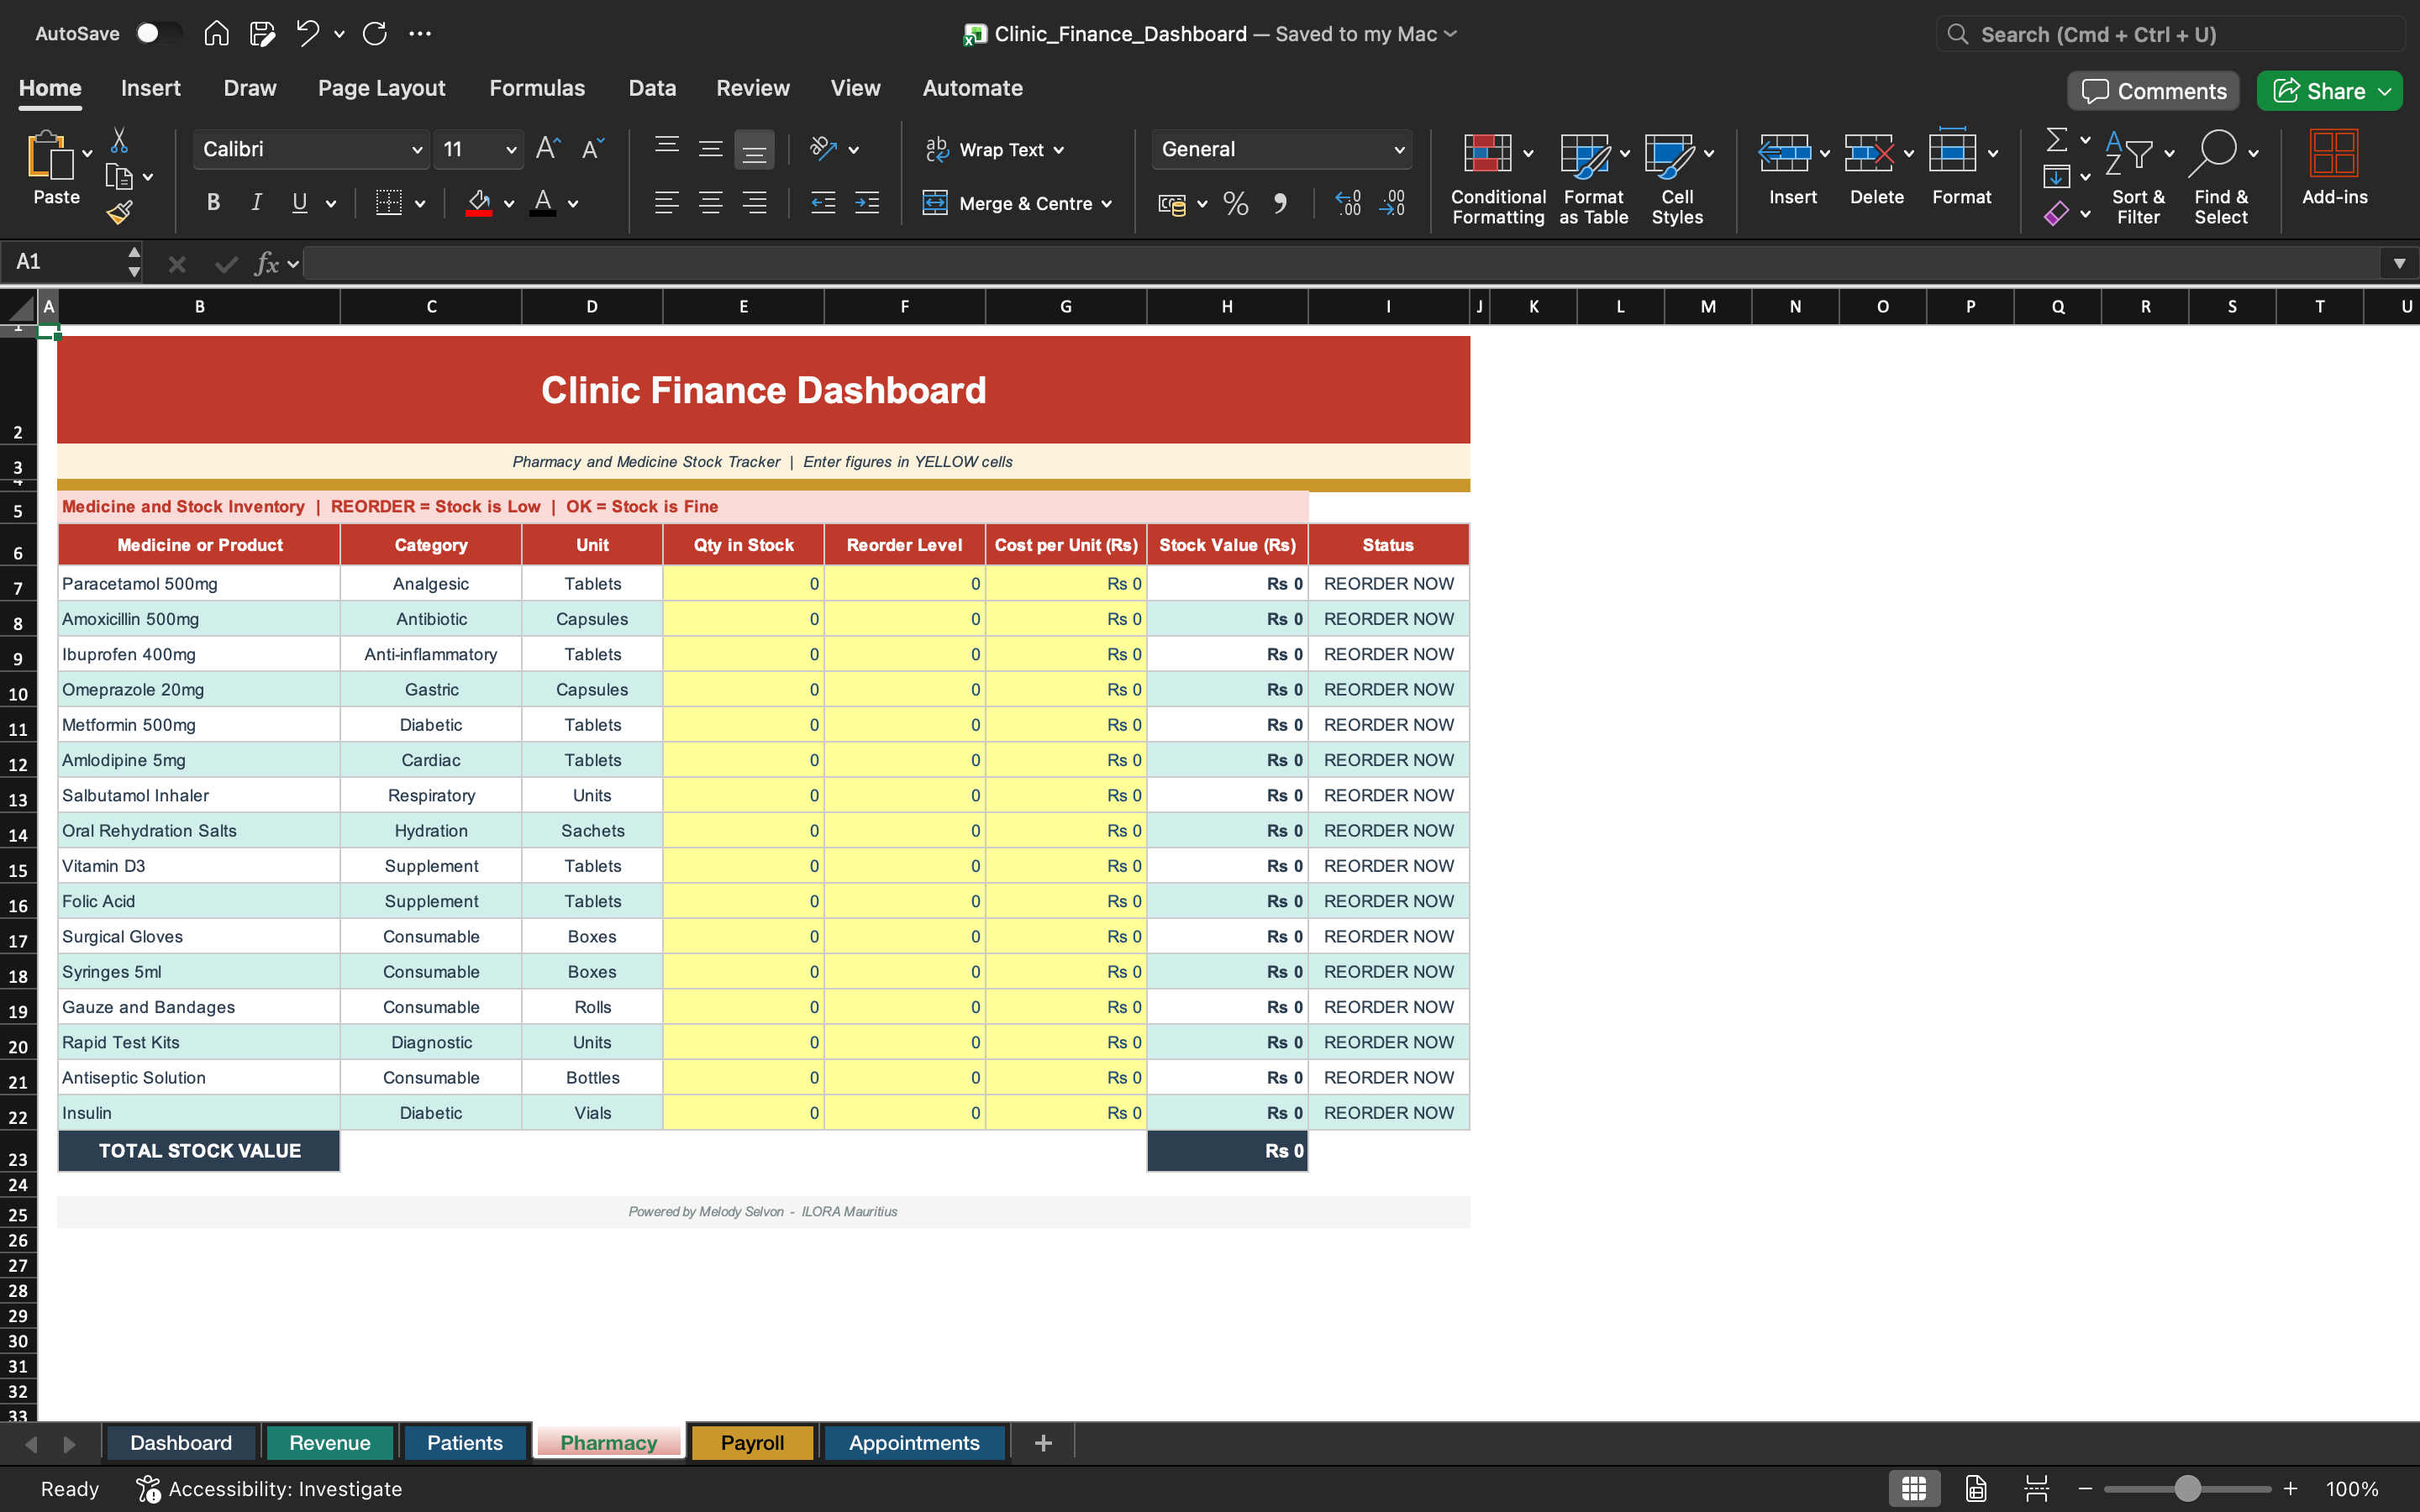Image resolution: width=2420 pixels, height=1512 pixels.
Task: Toggle middle vertical alignment
Action: pos(710,149)
